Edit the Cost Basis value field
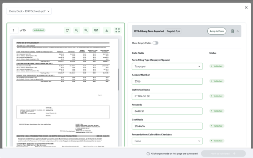The image size is (253, 158). pyautogui.click(x=167, y=126)
